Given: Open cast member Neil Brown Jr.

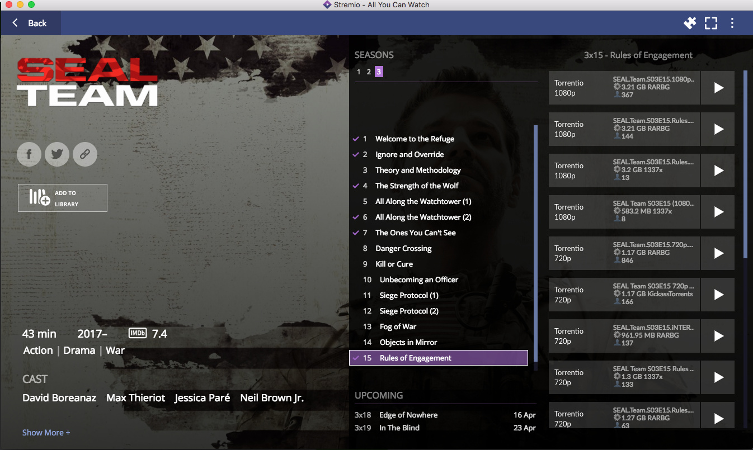Looking at the screenshot, I should [x=272, y=398].
